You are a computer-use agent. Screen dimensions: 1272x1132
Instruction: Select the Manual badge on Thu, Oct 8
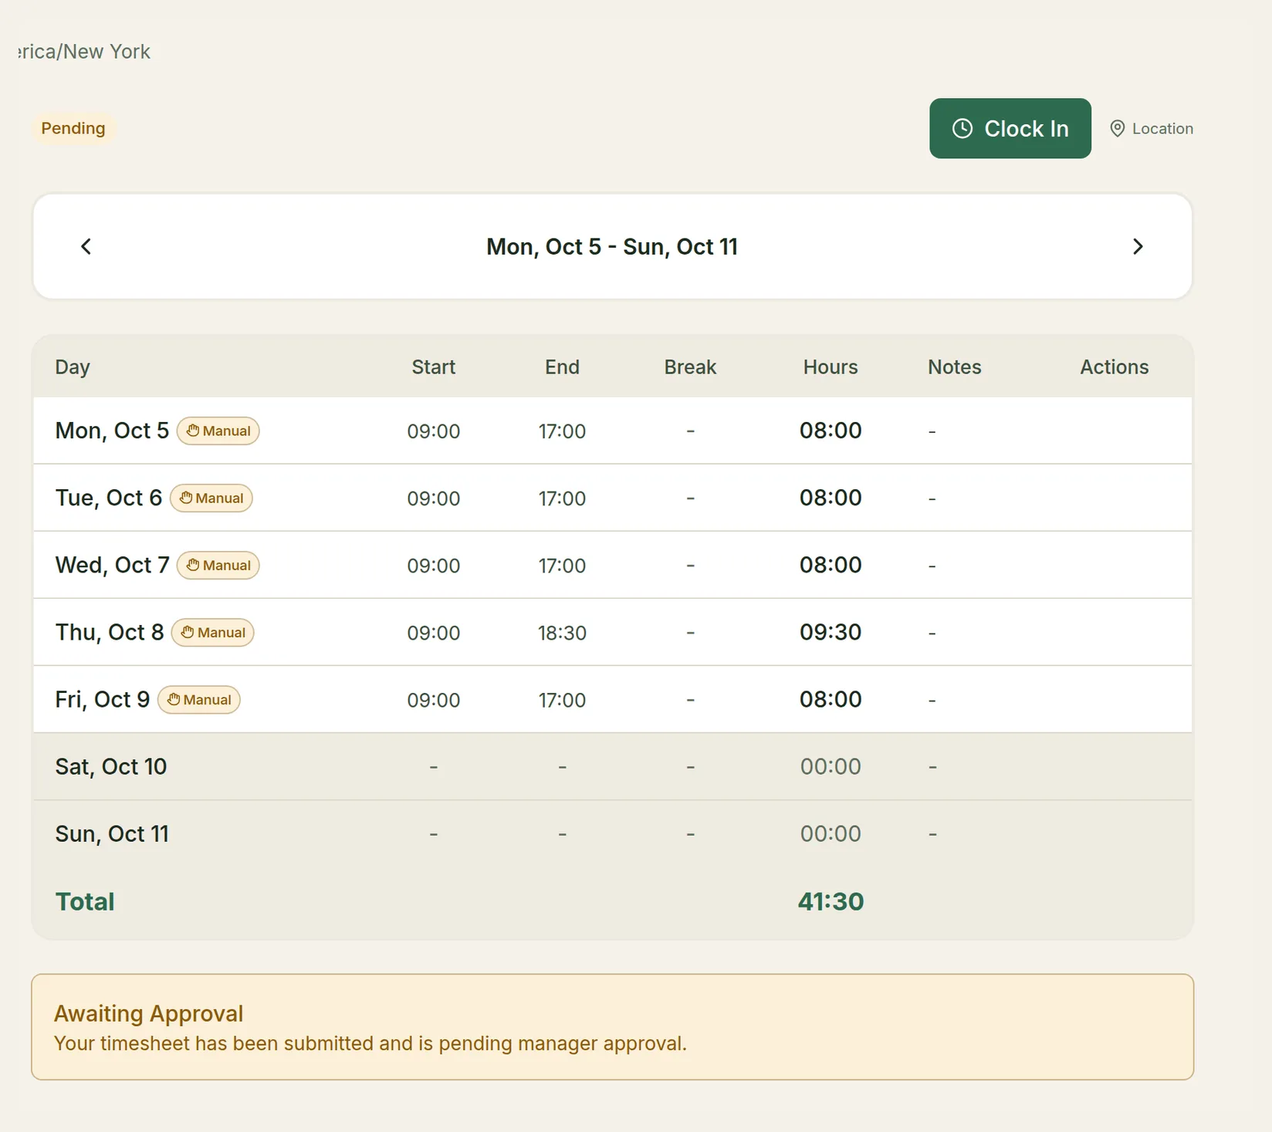pyautogui.click(x=213, y=632)
